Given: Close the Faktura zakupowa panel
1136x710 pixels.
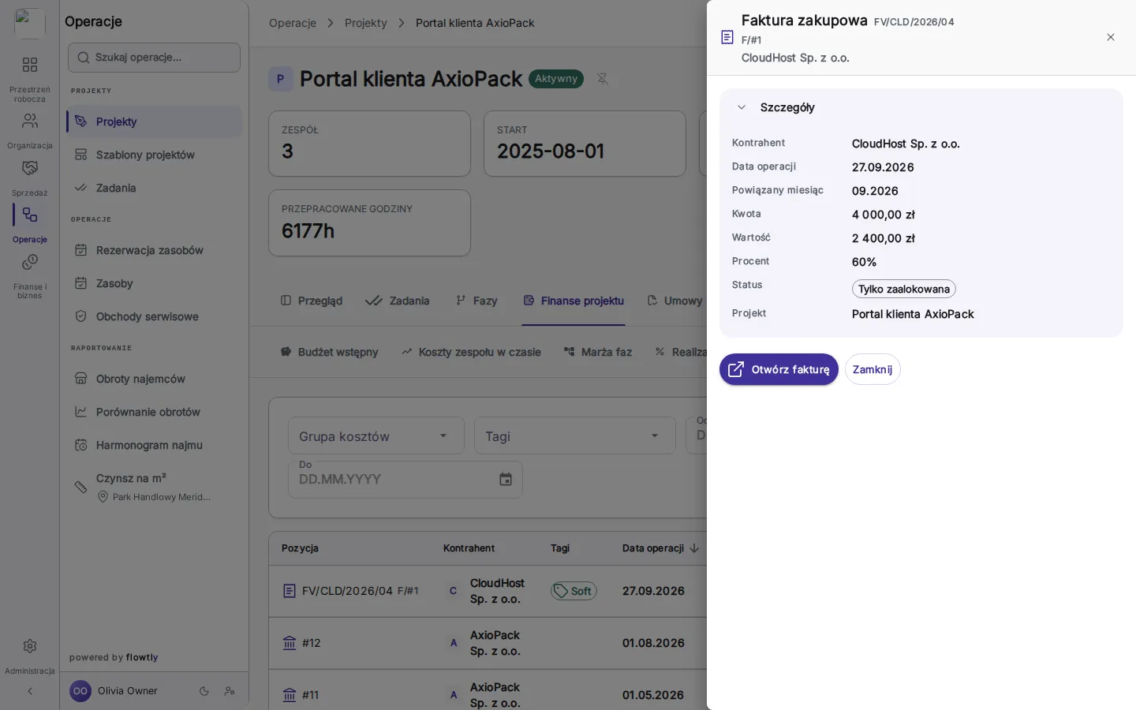Looking at the screenshot, I should pyautogui.click(x=1111, y=37).
